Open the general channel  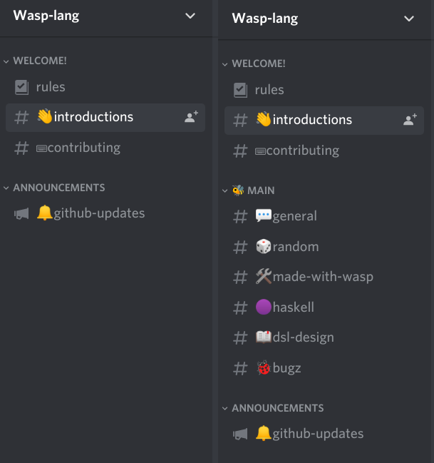(294, 216)
